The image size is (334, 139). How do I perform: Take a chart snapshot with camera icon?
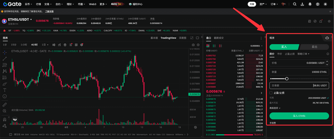(193, 45)
